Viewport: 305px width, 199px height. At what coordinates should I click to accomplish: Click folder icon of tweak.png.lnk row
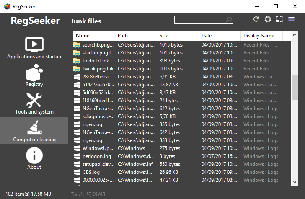tap(77, 69)
